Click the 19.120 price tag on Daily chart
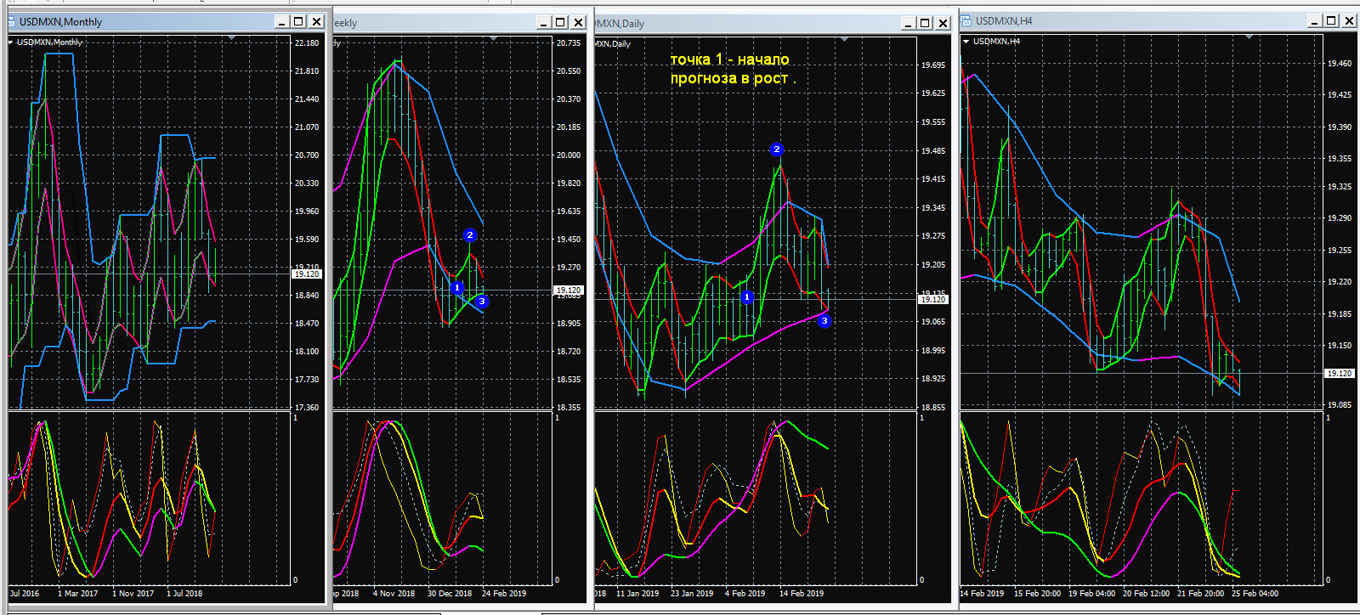The height and width of the screenshot is (615, 1360). (x=933, y=299)
